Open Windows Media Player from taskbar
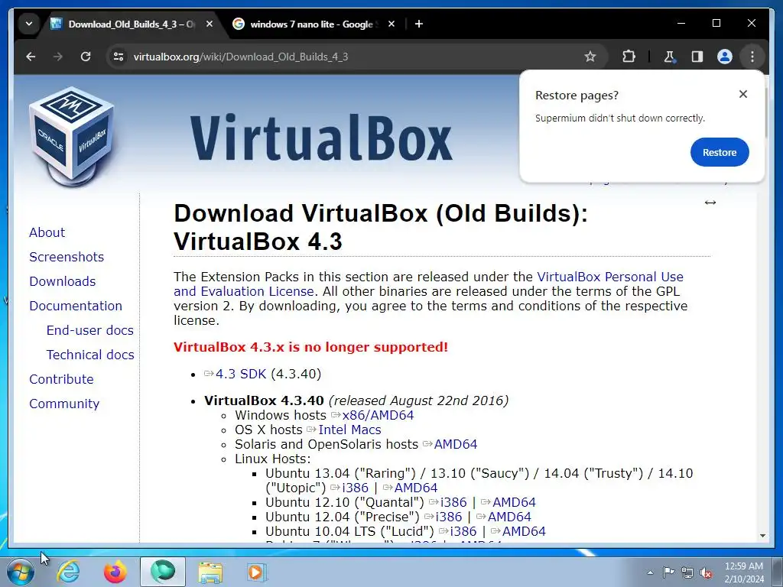Screen dimensions: 783x587 257,572
